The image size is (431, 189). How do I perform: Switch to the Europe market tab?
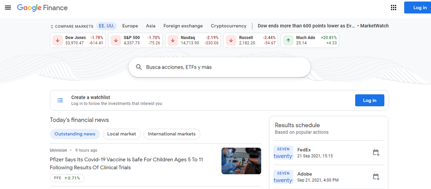[130, 26]
